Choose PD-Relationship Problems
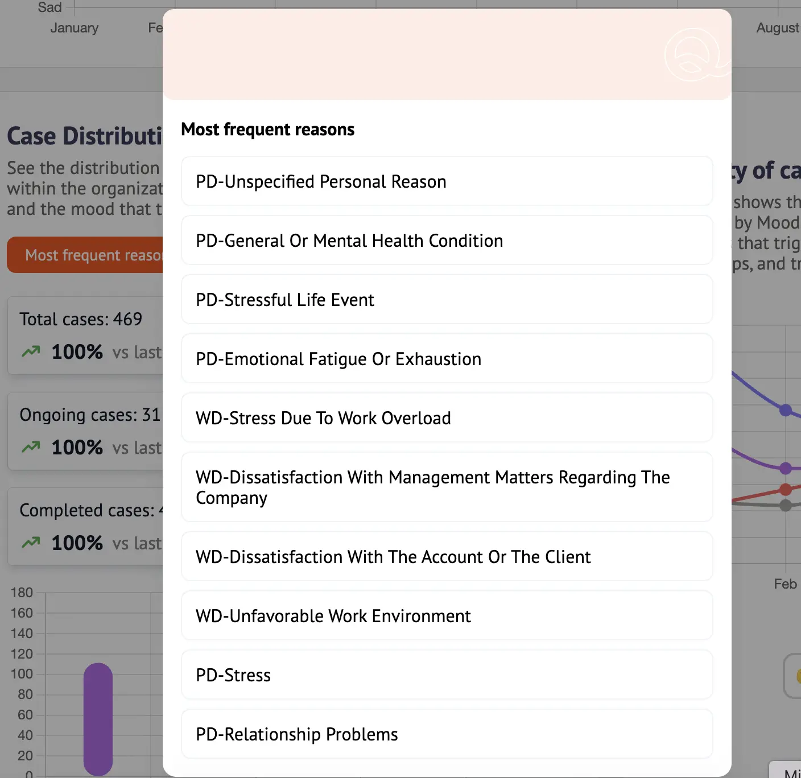Viewport: 801px width, 778px height. pos(447,734)
